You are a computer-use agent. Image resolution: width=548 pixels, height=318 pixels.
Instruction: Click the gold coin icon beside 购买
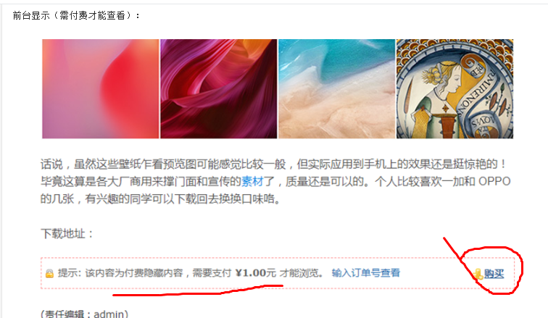(478, 275)
